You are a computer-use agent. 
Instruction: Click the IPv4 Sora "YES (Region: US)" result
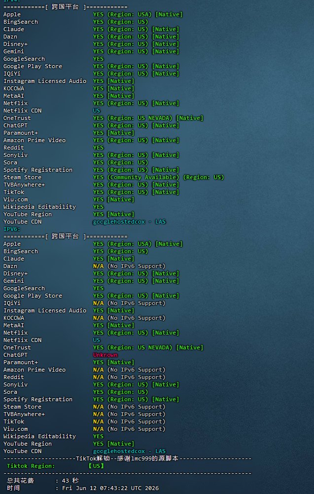click(x=120, y=162)
